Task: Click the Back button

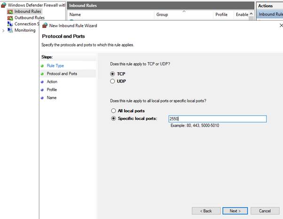Action: [206, 211]
